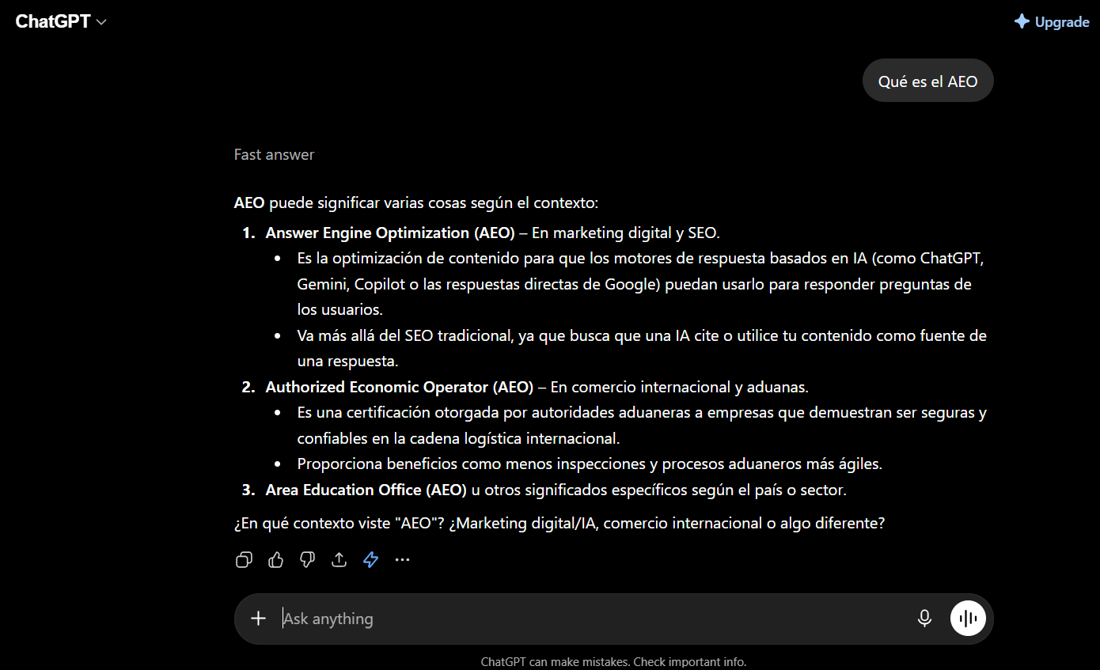Click the disclaimer ChatGPT can make mistakes

point(613,661)
